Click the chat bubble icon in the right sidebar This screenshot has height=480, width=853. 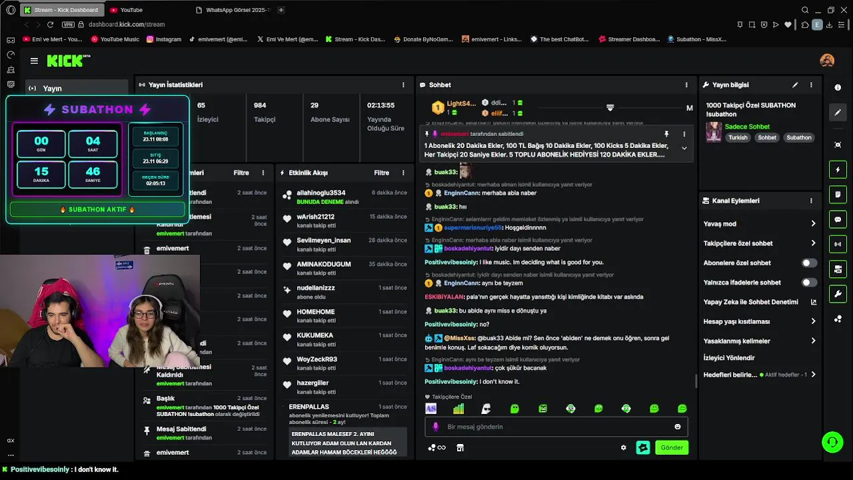[838, 219]
